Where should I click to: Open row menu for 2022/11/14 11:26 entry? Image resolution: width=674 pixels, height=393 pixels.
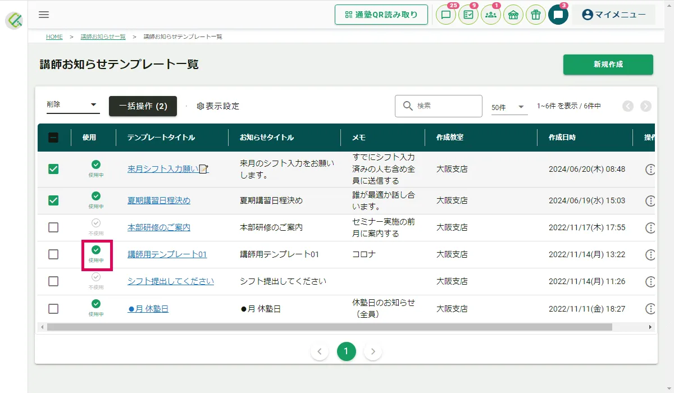650,281
